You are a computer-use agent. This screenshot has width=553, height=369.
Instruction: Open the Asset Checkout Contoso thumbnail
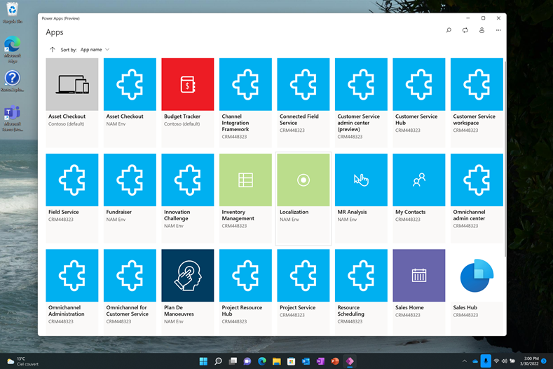(x=72, y=84)
